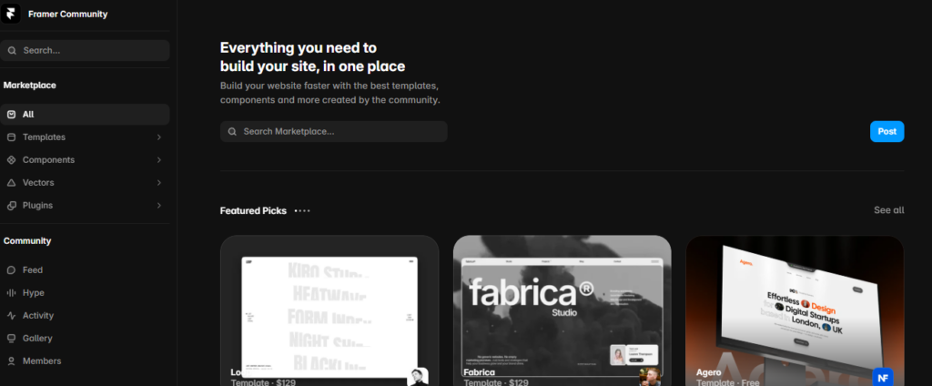Focus the sidebar Search field
The image size is (932, 386).
point(85,51)
